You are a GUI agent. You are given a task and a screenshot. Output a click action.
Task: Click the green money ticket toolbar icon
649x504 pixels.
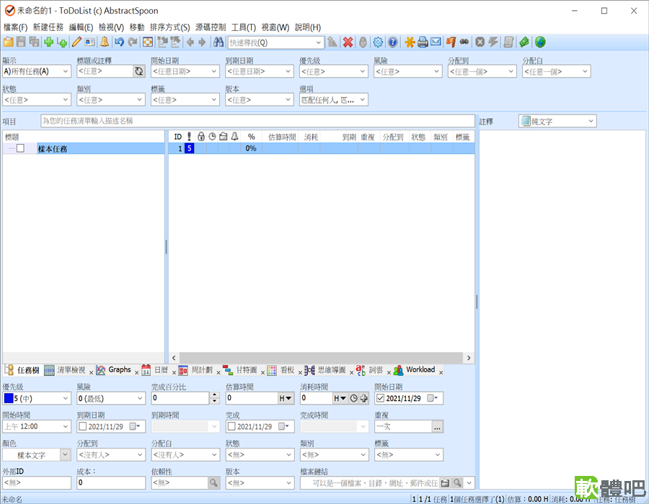point(524,42)
